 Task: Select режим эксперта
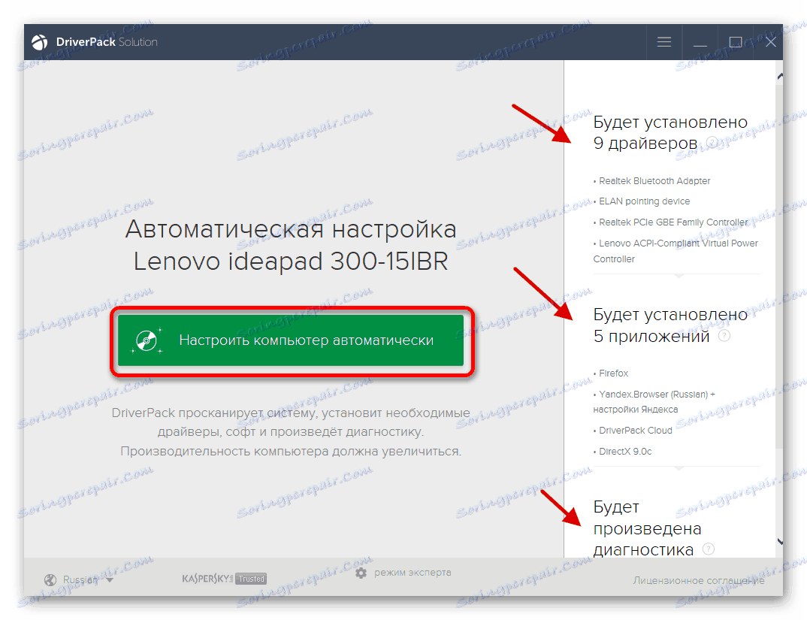point(413,573)
